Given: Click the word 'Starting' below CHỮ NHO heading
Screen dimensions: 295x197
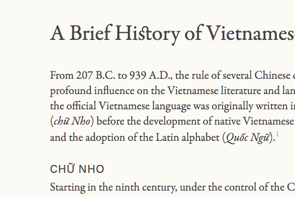Looking at the screenshot, I should [67, 188].
